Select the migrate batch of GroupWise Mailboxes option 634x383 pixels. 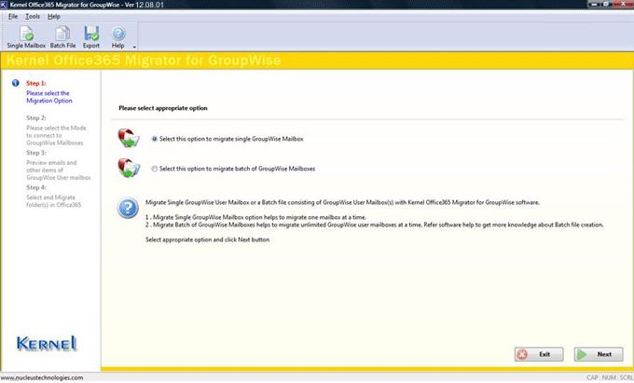pyautogui.click(x=233, y=169)
